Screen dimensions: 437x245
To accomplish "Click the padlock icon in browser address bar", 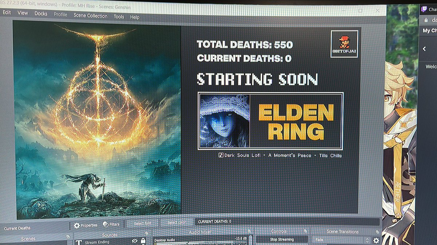I will click(x=425, y=20).
